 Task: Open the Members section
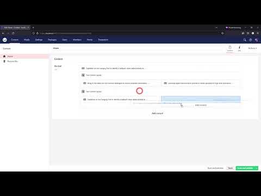(x=77, y=40)
